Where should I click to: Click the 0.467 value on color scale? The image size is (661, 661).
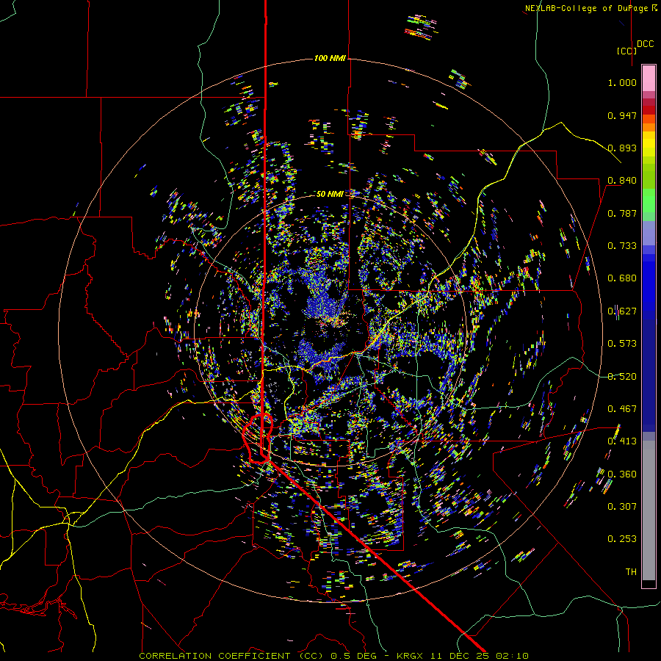[622, 409]
